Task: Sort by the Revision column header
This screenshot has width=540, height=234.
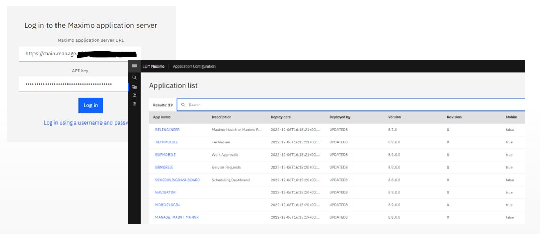Action: (x=454, y=117)
